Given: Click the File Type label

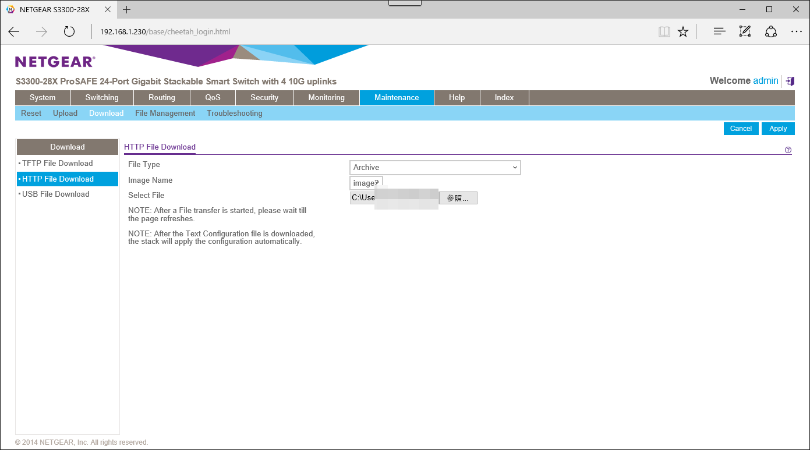Looking at the screenshot, I should (144, 165).
